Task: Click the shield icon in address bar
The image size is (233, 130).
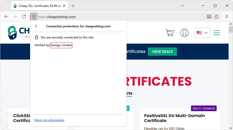Action: 34,17
